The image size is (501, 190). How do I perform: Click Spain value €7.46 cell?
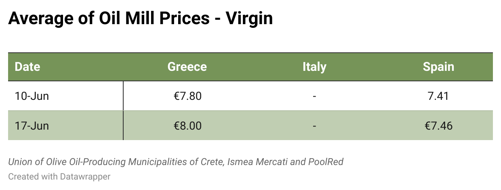[x=438, y=126]
